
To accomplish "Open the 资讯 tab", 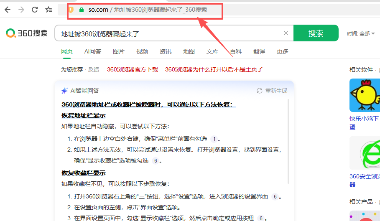I will pyautogui.click(x=165, y=51).
